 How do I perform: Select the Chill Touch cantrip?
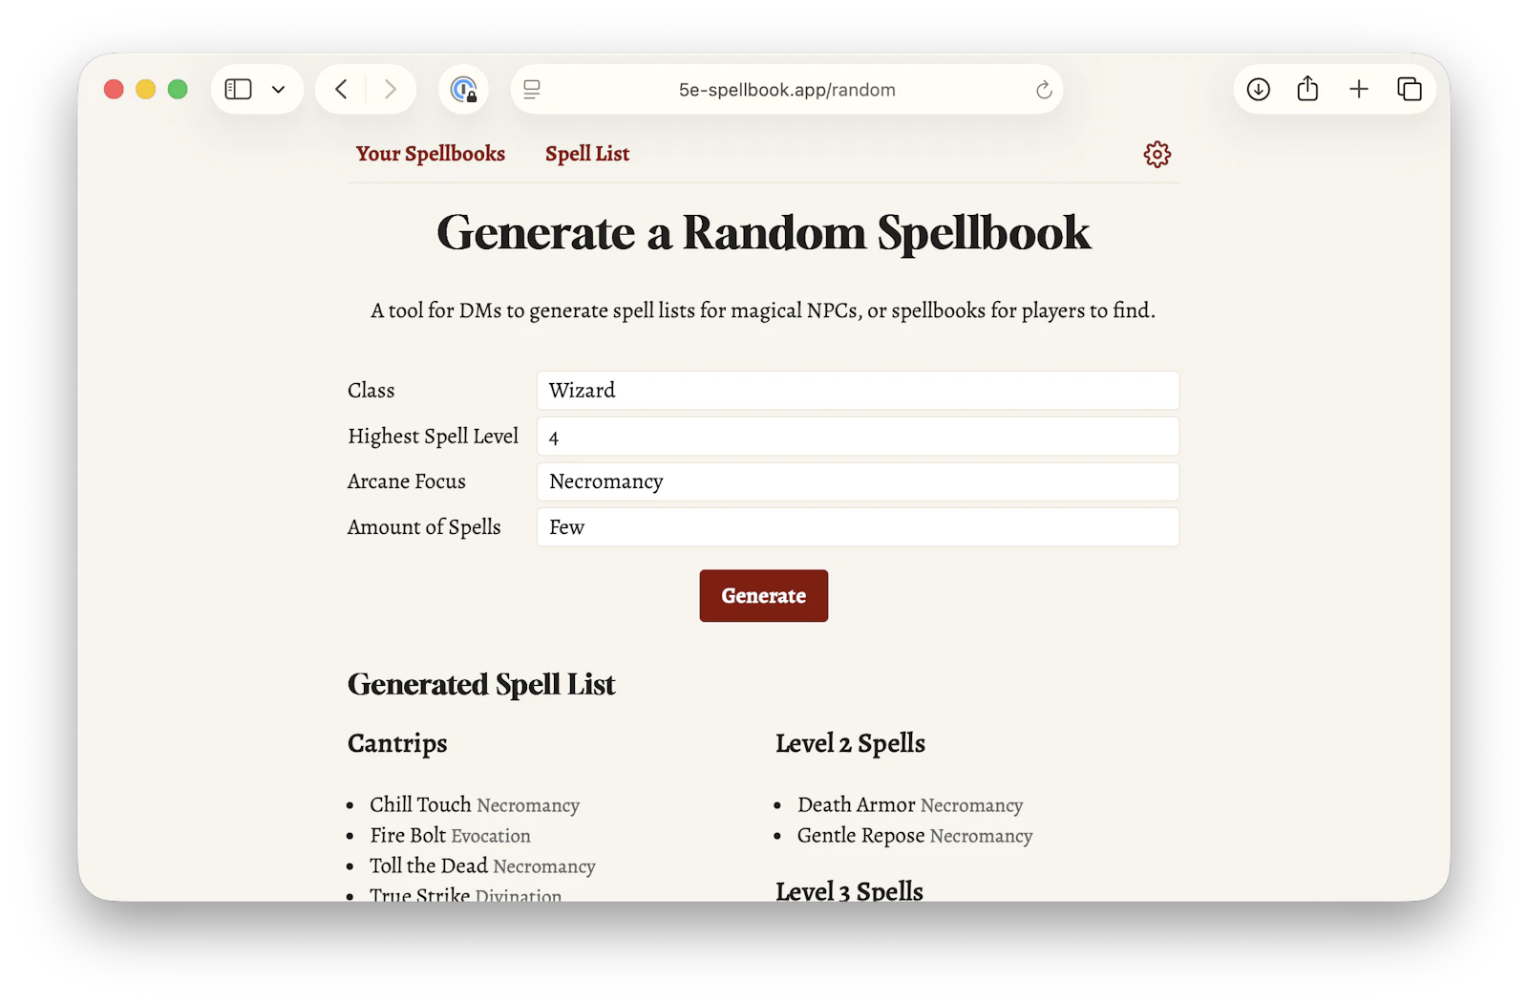point(420,804)
